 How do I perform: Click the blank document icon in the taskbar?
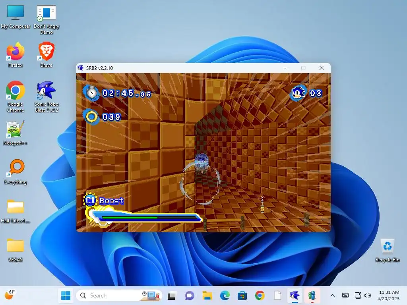coord(277,295)
